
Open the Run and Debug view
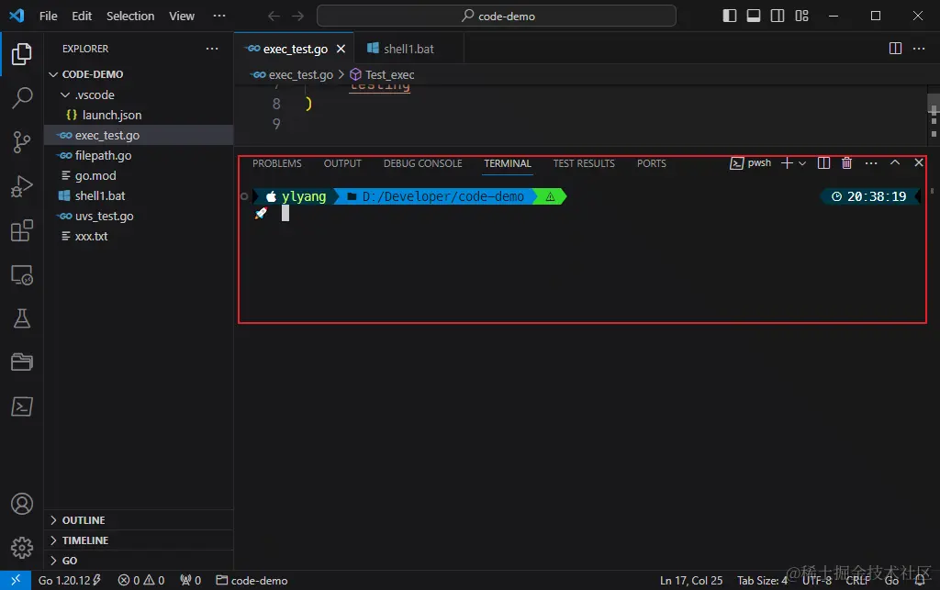click(x=22, y=186)
